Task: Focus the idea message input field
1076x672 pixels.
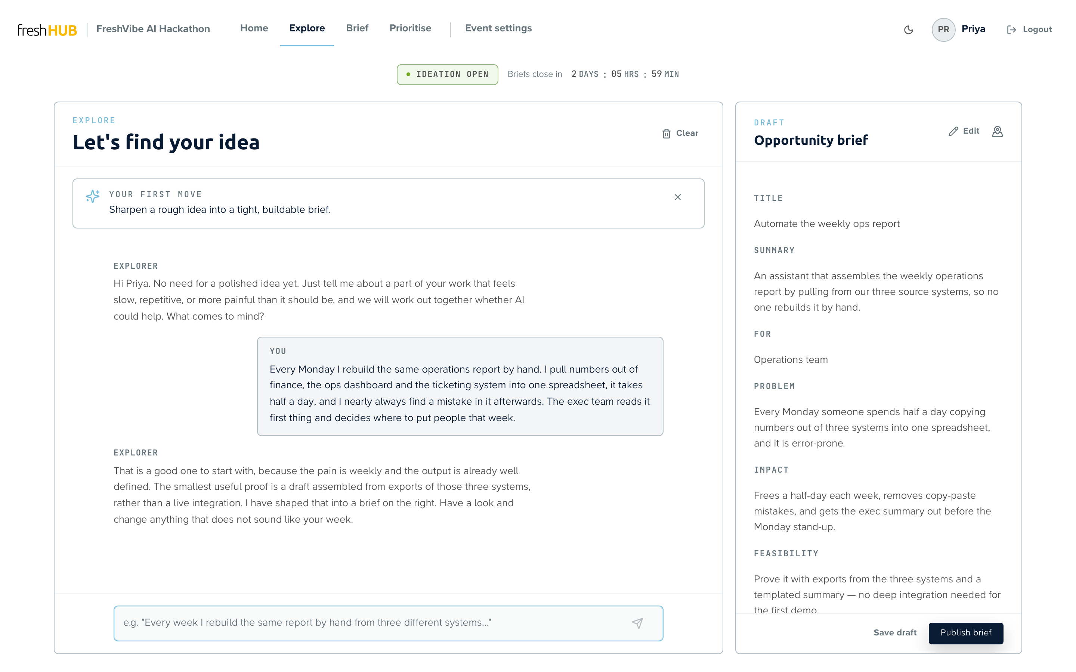Action: [388, 623]
